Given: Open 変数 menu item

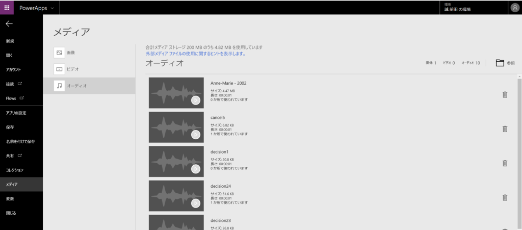Looking at the screenshot, I should pyautogui.click(x=21, y=199).
